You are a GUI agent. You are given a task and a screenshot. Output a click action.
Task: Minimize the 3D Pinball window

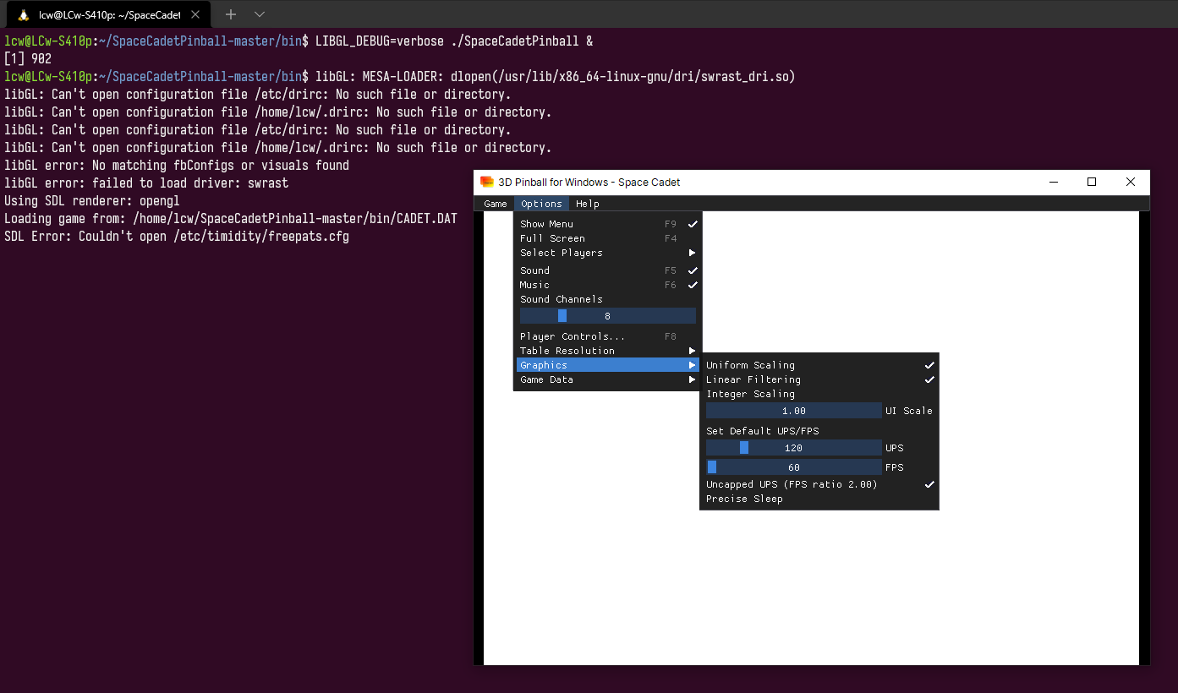[1054, 182]
